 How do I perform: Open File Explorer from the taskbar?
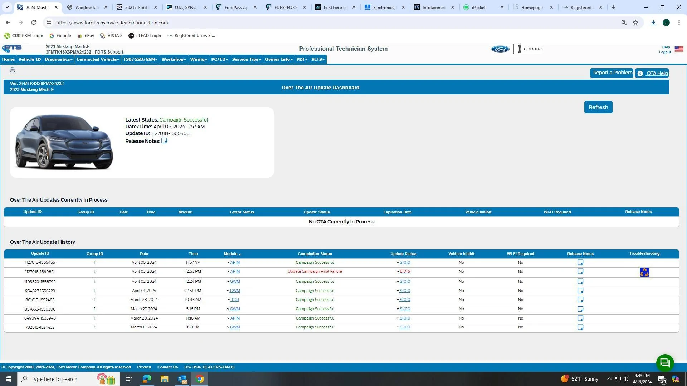(164, 379)
